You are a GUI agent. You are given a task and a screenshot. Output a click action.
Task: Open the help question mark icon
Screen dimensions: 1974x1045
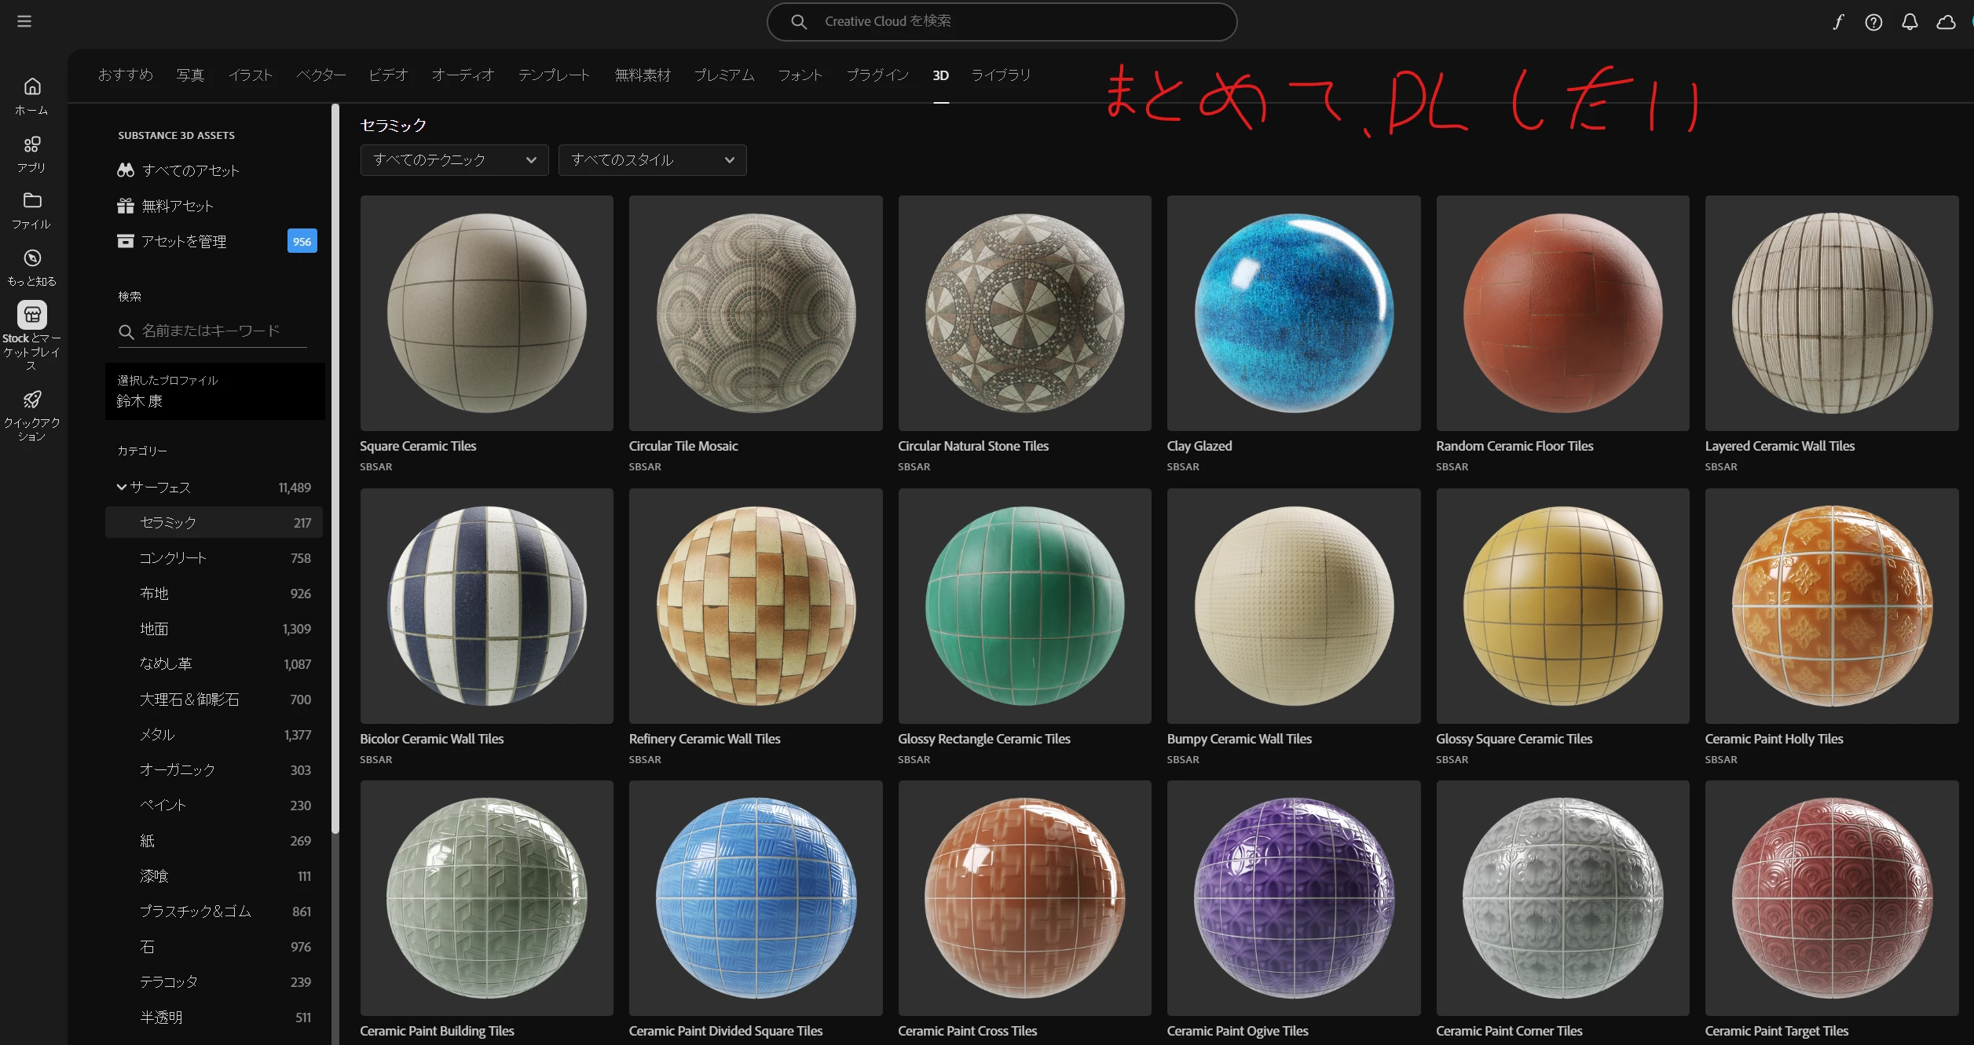[1873, 22]
